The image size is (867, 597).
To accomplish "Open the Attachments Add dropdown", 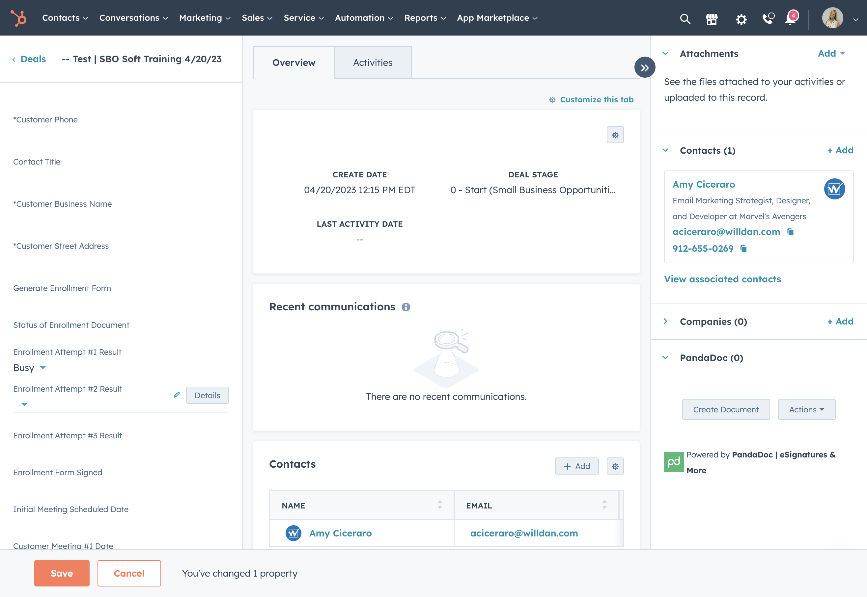I will coord(831,54).
